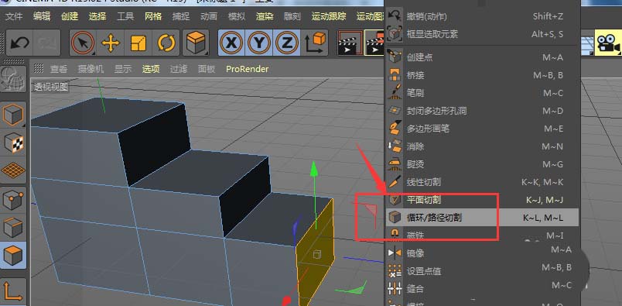Select the Live Selection arrow tool
Screen dimensions: 622x306
coord(84,43)
